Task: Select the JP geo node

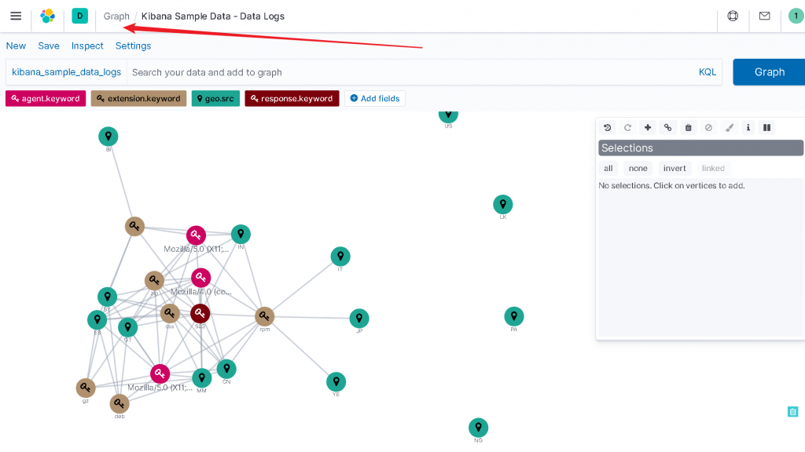Action: tap(359, 319)
